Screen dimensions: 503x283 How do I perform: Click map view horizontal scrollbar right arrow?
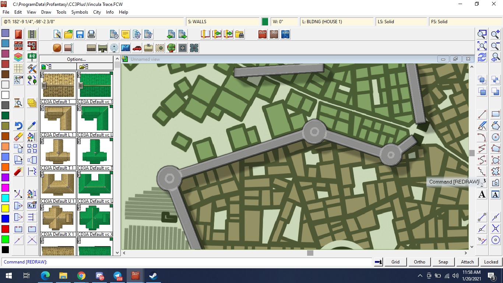(x=466, y=253)
